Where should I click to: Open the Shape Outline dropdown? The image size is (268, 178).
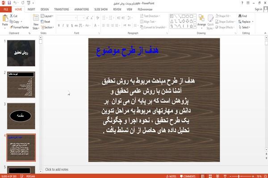click(x=225, y=21)
